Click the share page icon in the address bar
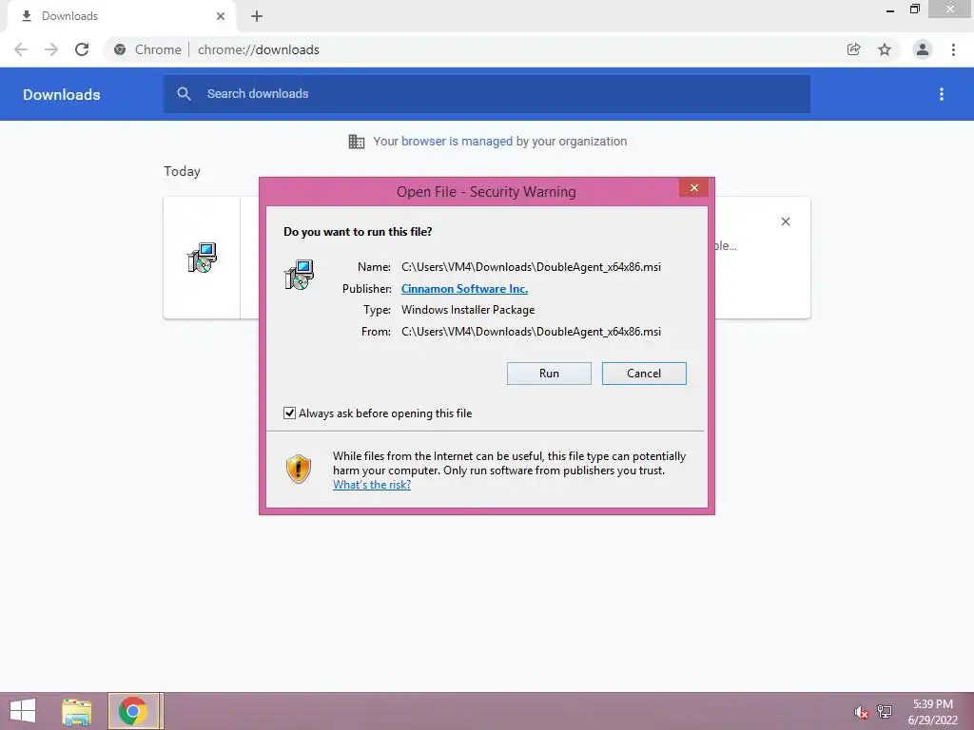974x730 pixels. click(854, 49)
